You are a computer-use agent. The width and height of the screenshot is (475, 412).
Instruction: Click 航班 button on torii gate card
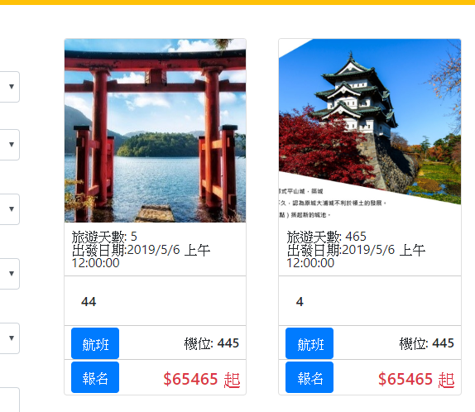click(x=95, y=343)
